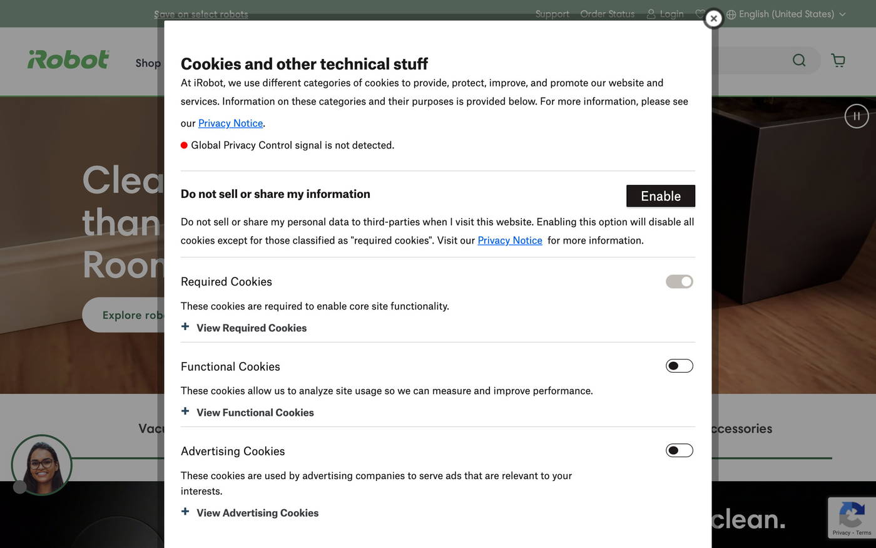
Task: Click the iRobot logo
Action: coord(68,60)
